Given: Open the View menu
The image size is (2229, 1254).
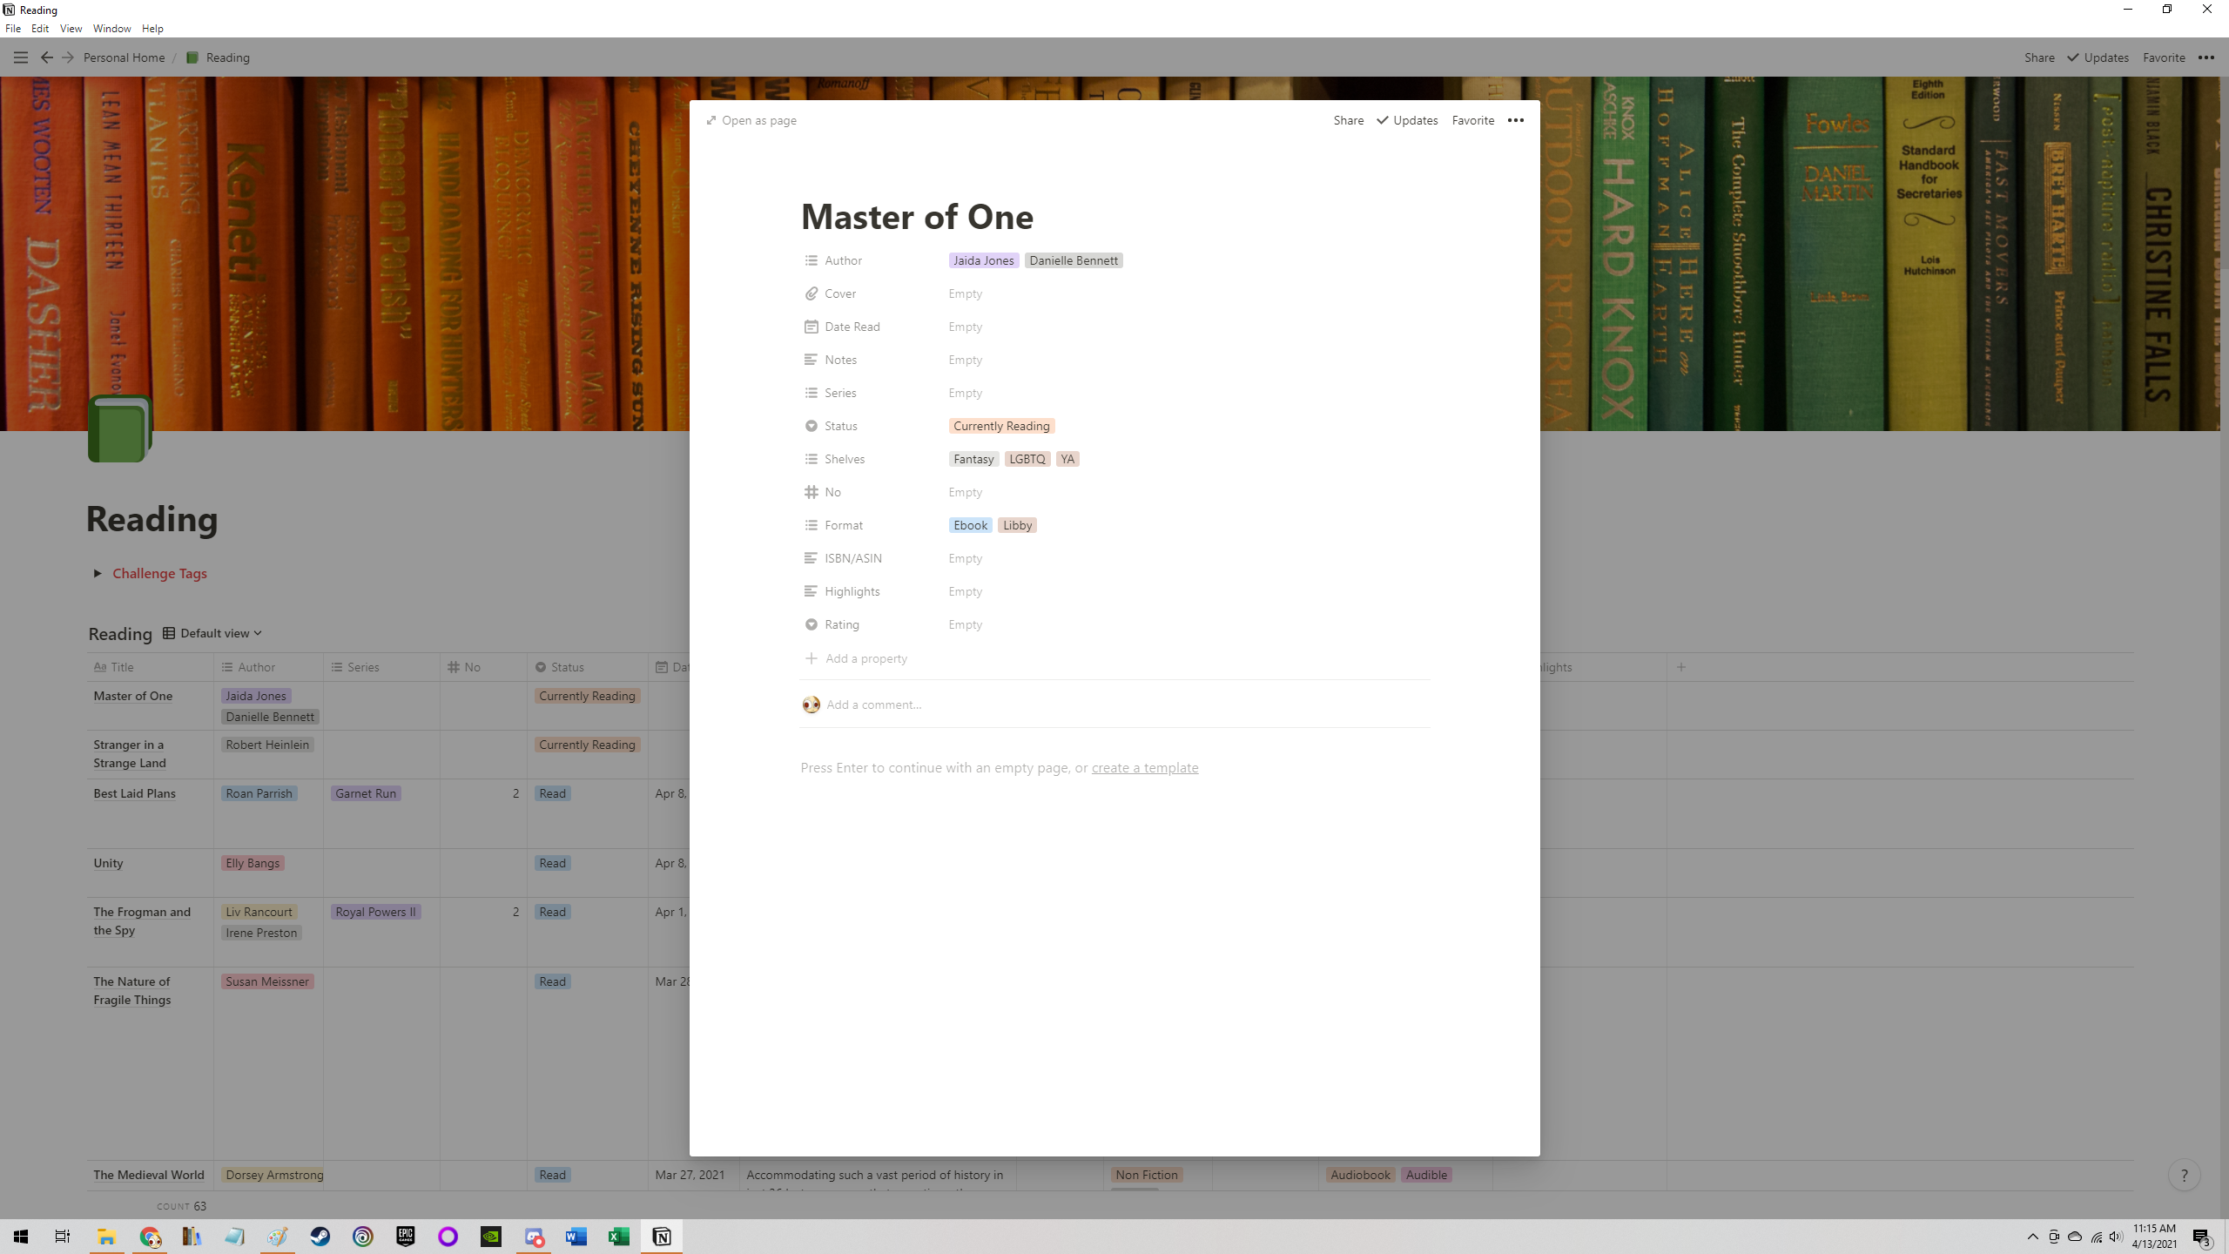Looking at the screenshot, I should coord(71,29).
